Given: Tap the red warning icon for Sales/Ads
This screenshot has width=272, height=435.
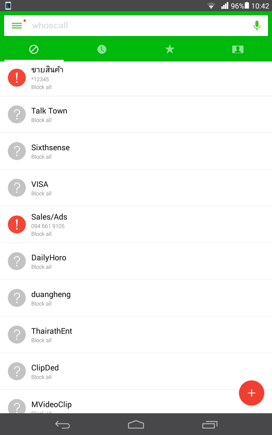Looking at the screenshot, I should [17, 224].
